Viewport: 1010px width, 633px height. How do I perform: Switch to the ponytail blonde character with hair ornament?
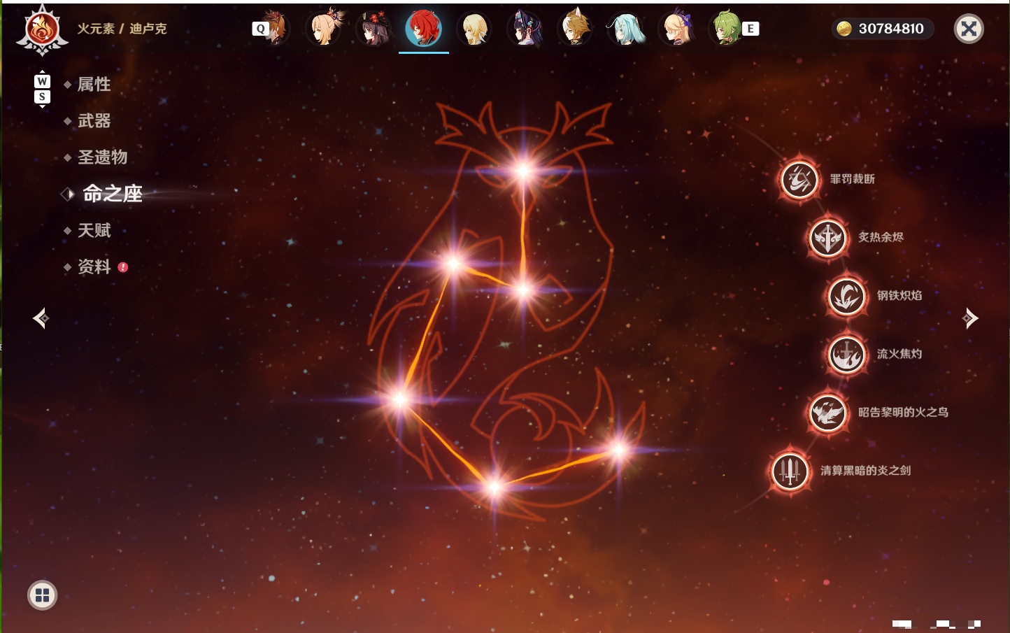(326, 29)
